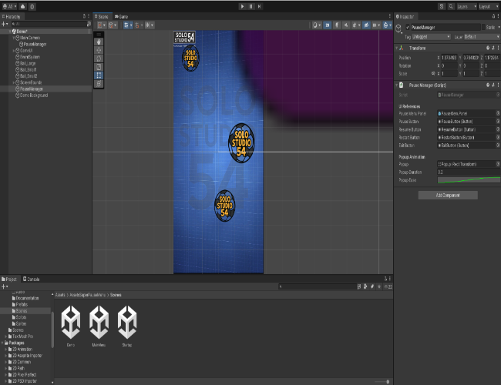Open the Inspector tab

405,17
